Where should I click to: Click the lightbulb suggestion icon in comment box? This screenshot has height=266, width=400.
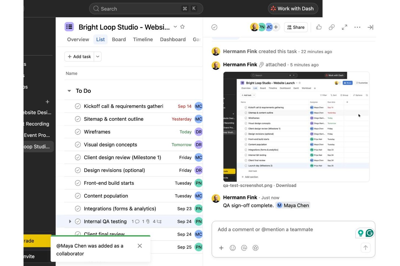coord(361,233)
